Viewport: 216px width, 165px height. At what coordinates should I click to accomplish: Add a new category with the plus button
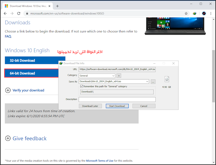point(119,76)
